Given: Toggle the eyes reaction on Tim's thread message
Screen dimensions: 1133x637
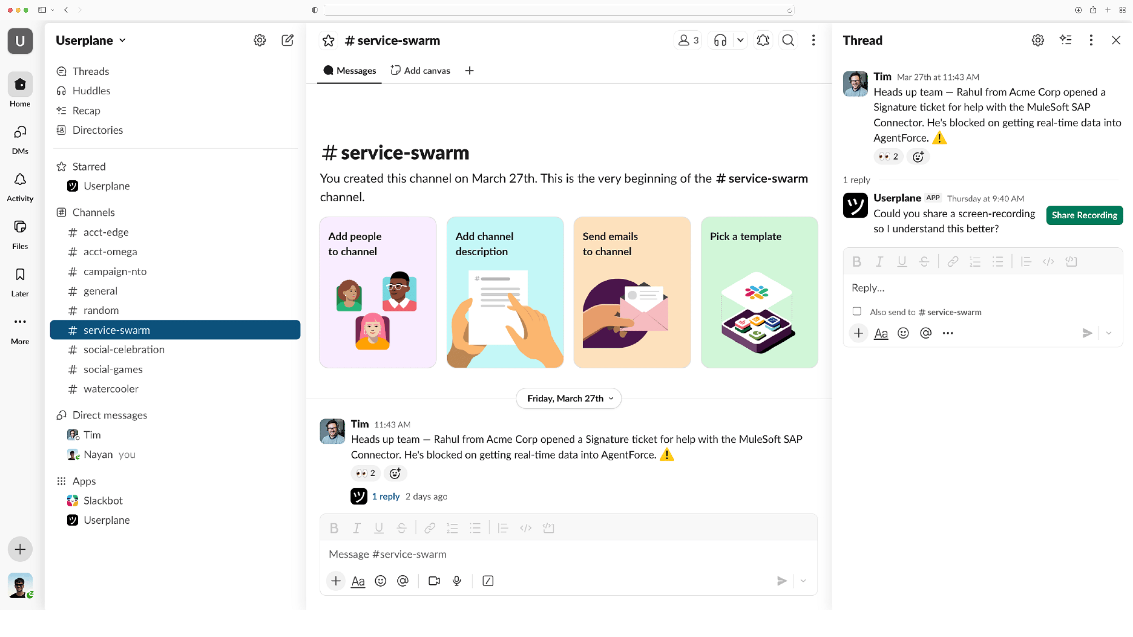Looking at the screenshot, I should [888, 156].
